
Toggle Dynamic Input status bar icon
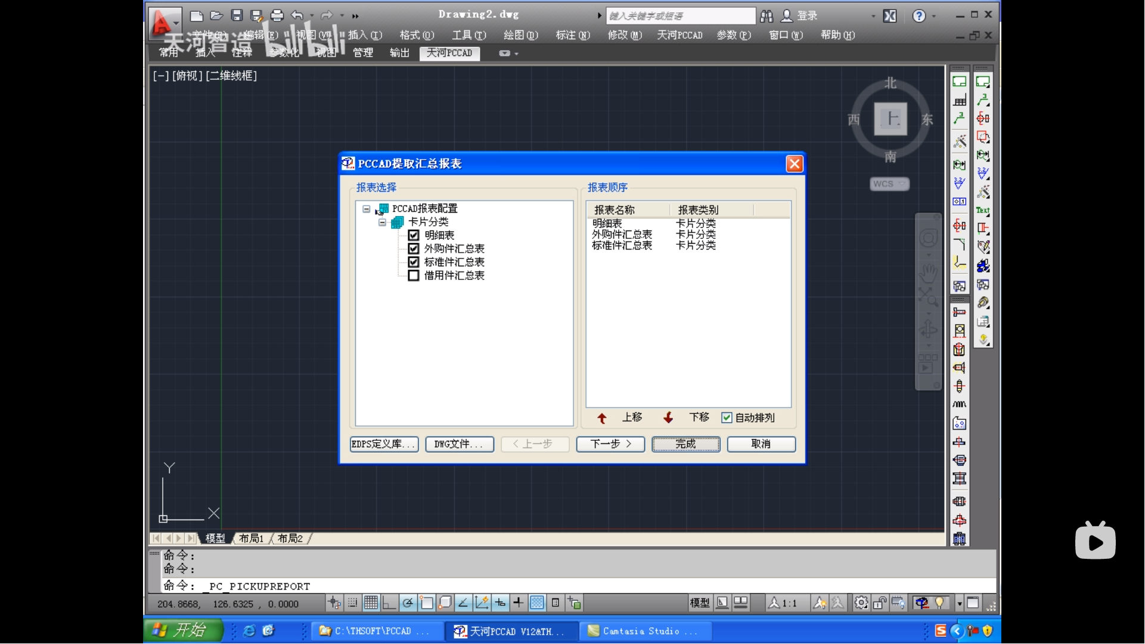[x=500, y=603]
